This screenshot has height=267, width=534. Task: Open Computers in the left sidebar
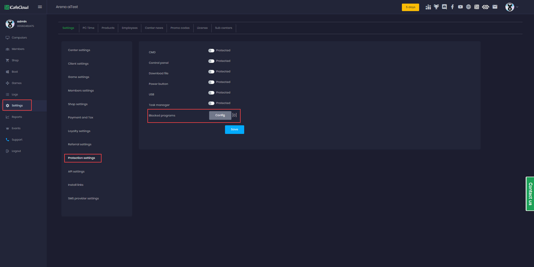tap(19, 38)
